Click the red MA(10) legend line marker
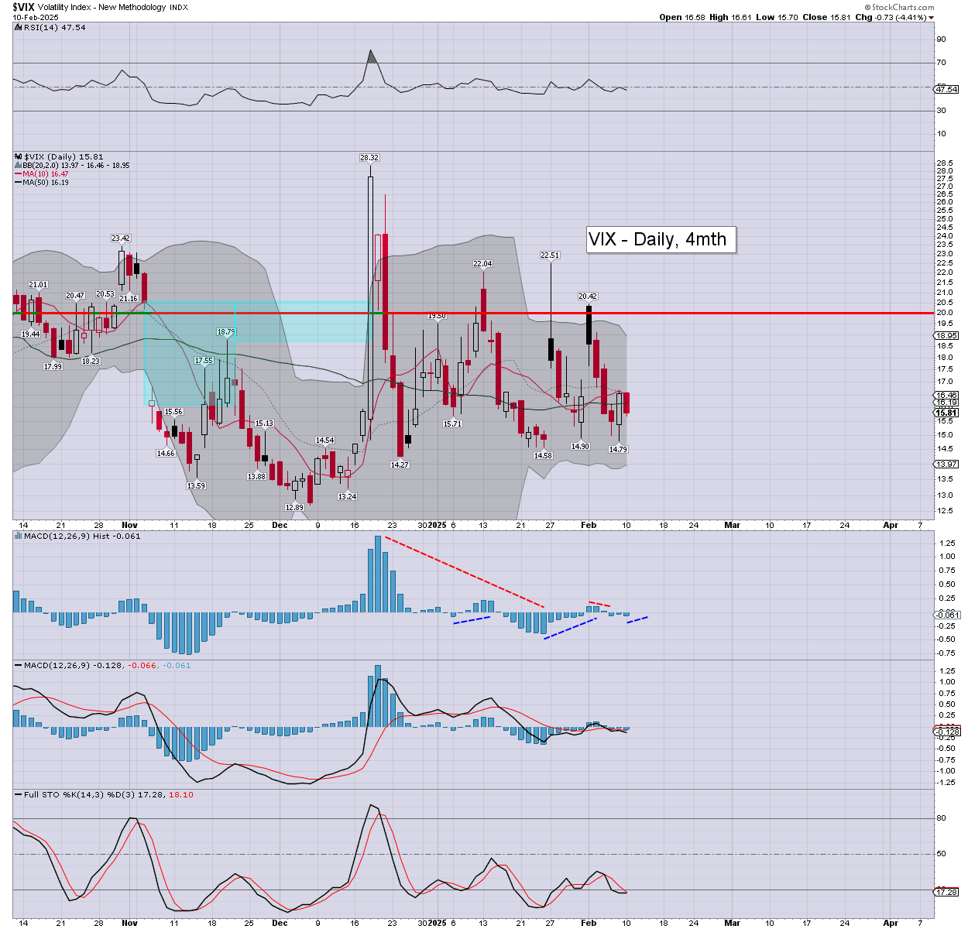 pyautogui.click(x=18, y=174)
